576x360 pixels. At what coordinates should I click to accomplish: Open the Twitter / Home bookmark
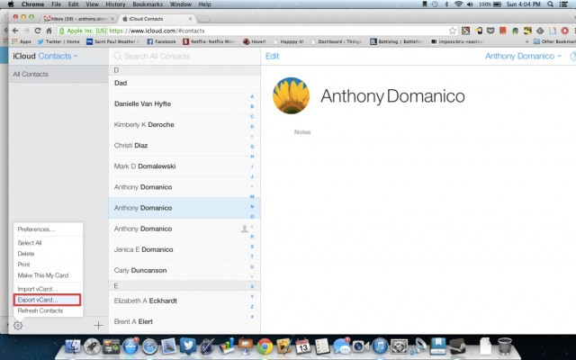[x=58, y=41]
